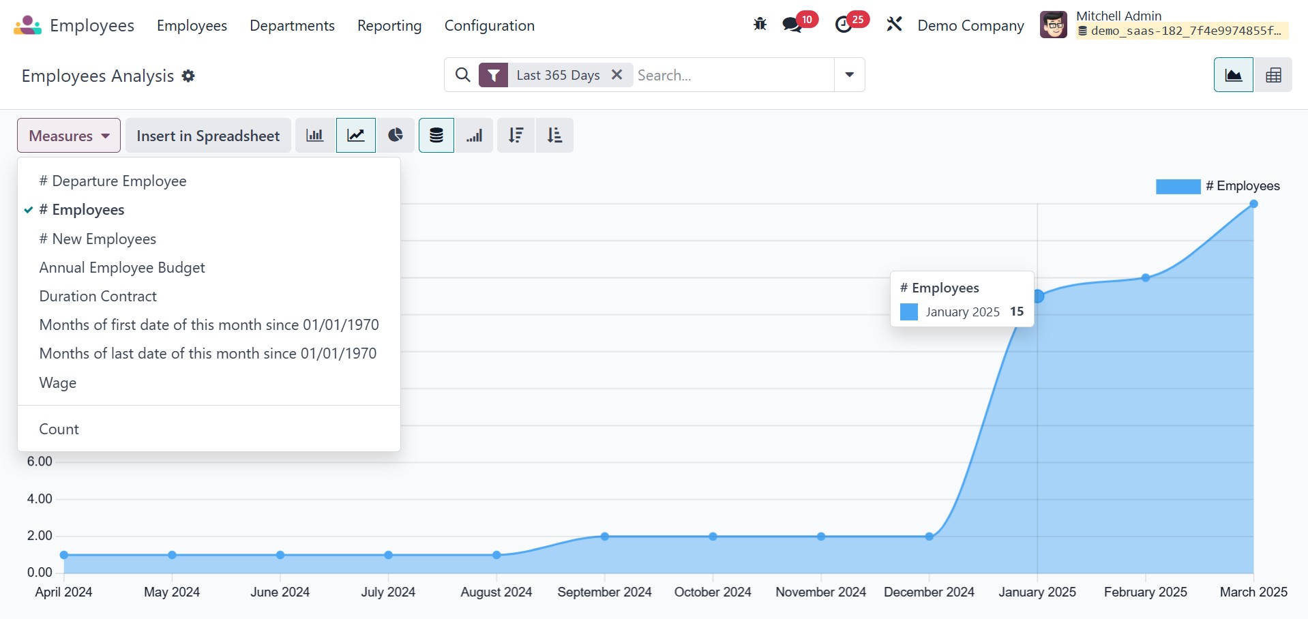Image resolution: width=1308 pixels, height=619 pixels.
Task: Toggle the stacked chart option
Action: 436,136
